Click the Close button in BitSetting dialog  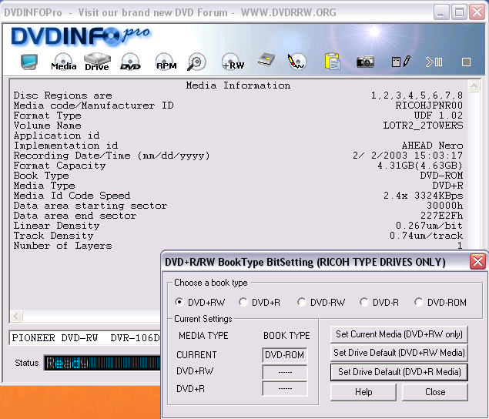pyautogui.click(x=435, y=392)
